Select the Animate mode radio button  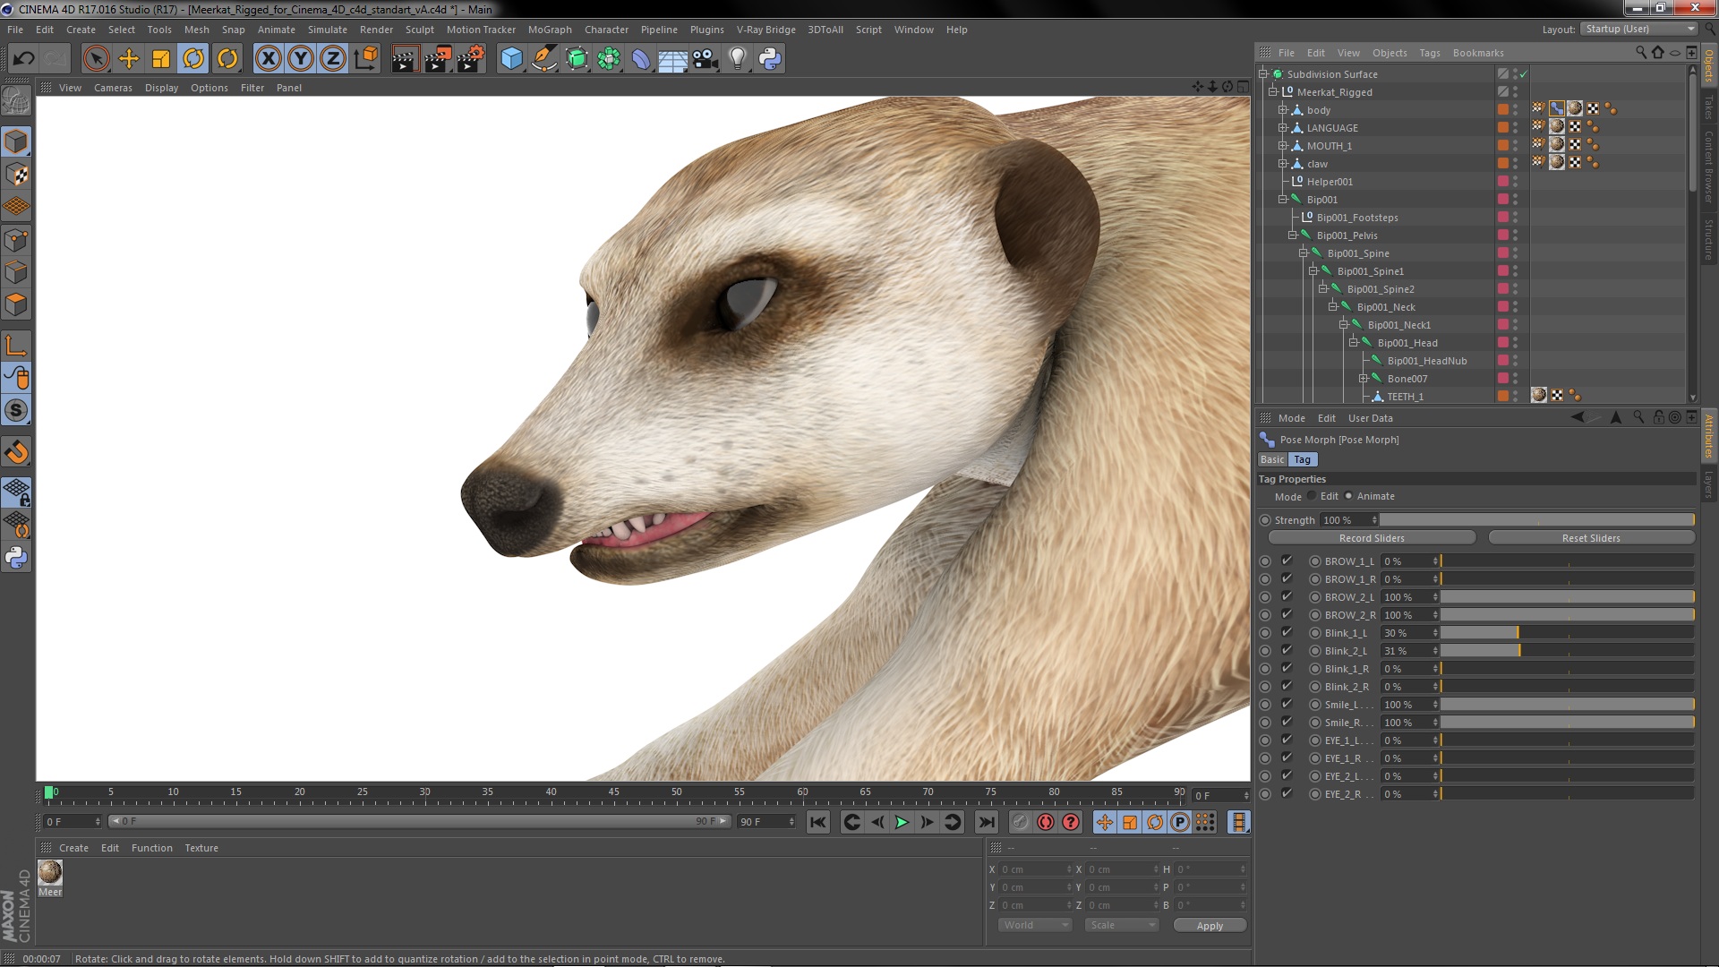(1348, 496)
